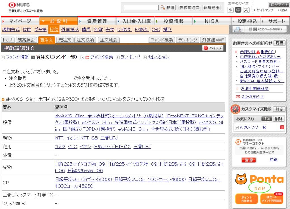Open the 詳細 link under マネーコネクト
The height and width of the screenshot is (209, 290).
(274, 160)
